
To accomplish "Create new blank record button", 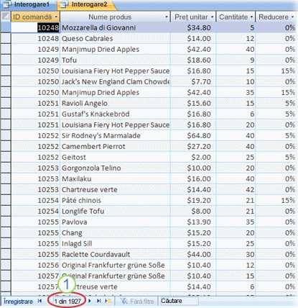I will (x=108, y=301).
